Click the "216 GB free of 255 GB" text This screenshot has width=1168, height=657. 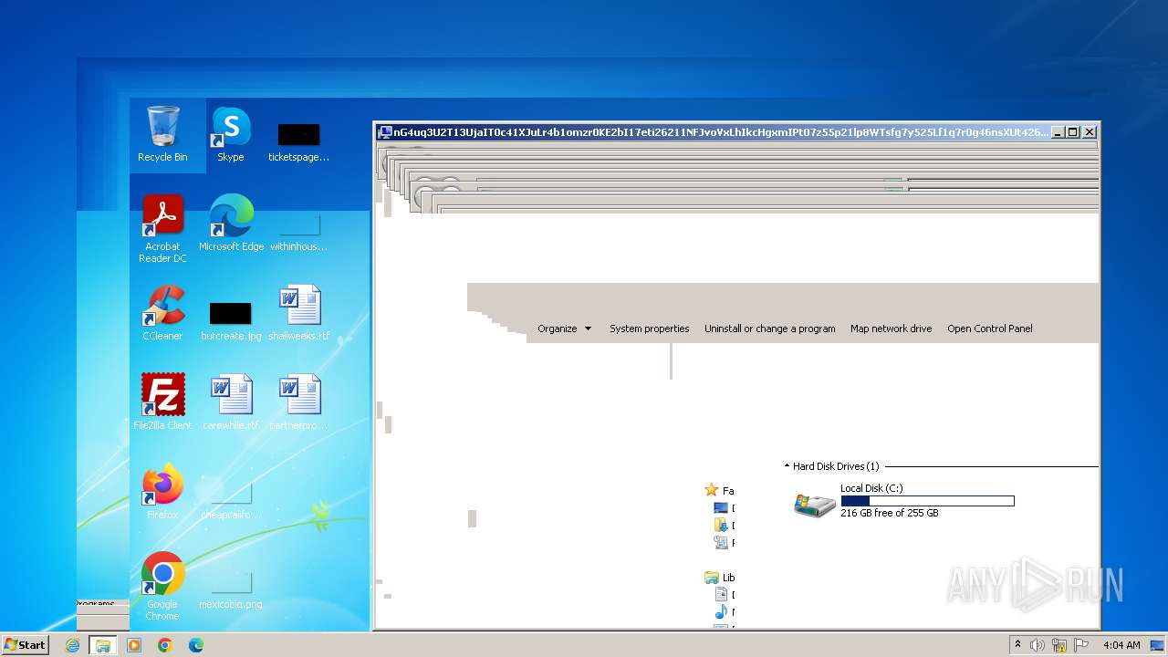[x=890, y=513]
